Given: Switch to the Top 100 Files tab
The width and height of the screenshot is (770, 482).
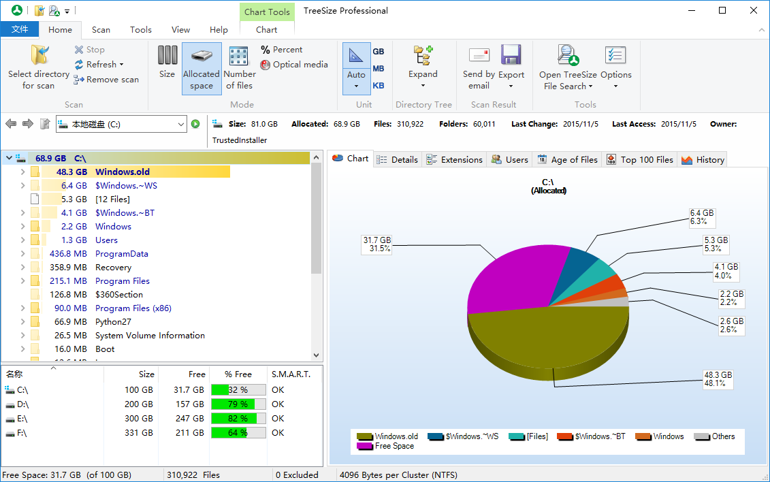Looking at the screenshot, I should pyautogui.click(x=639, y=159).
